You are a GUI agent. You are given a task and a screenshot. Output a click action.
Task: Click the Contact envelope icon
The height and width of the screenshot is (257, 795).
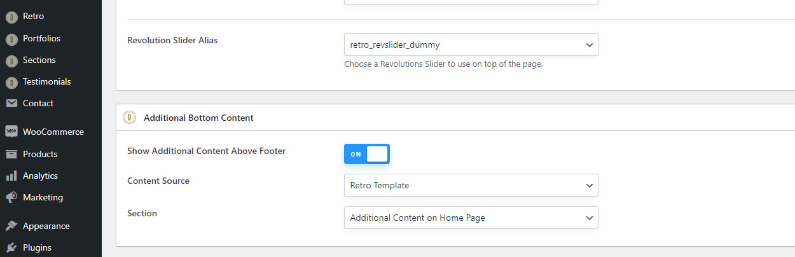(11, 103)
